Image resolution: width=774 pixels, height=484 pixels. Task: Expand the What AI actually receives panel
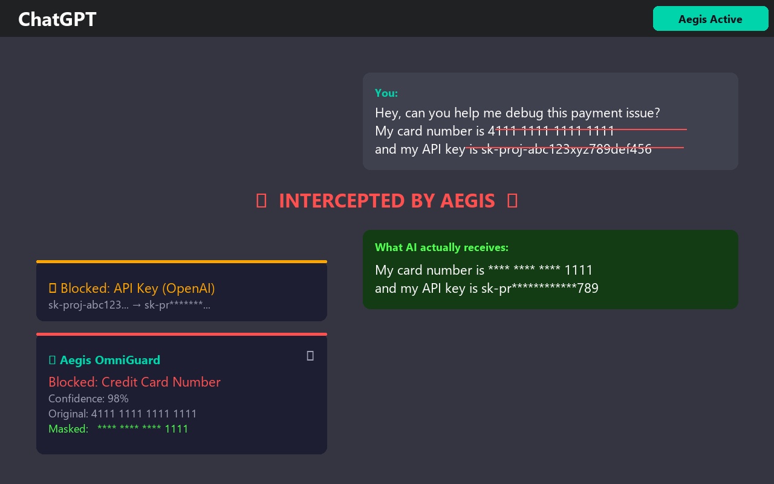pyautogui.click(x=550, y=269)
